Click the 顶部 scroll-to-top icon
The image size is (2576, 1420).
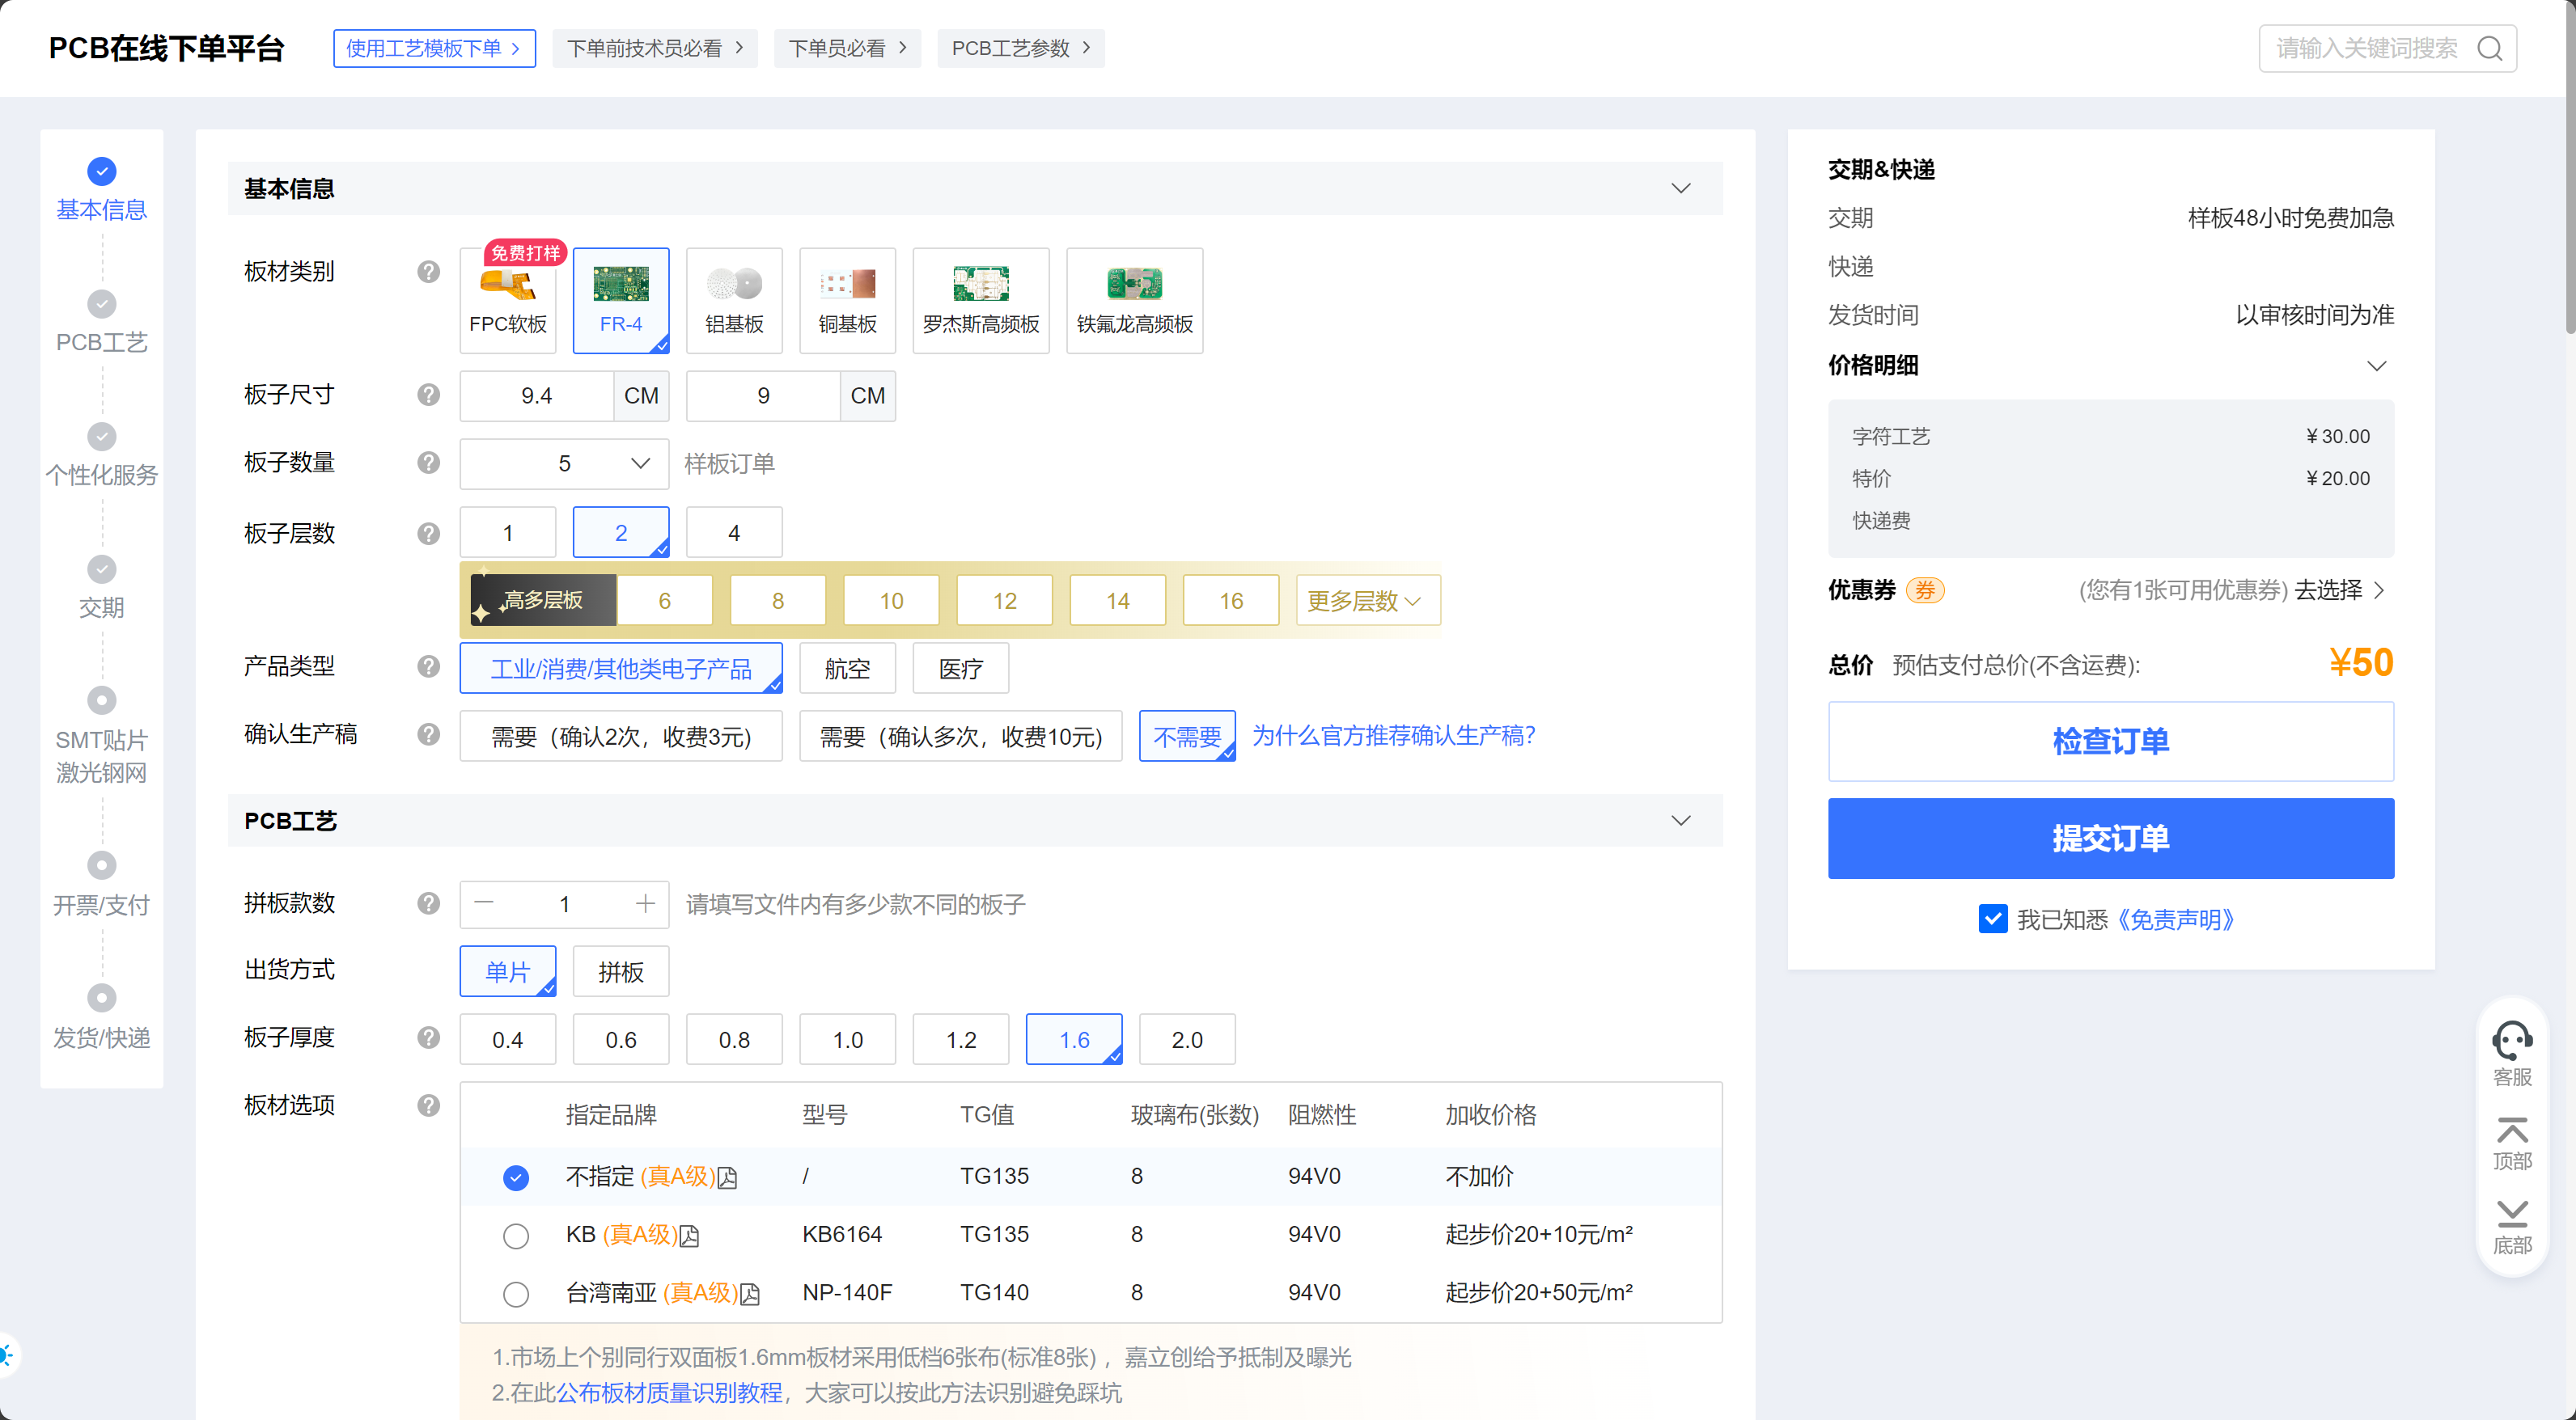[2511, 1131]
